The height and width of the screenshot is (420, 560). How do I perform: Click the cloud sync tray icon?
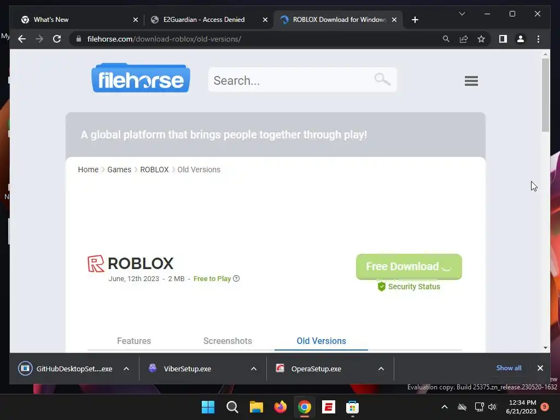462,407
